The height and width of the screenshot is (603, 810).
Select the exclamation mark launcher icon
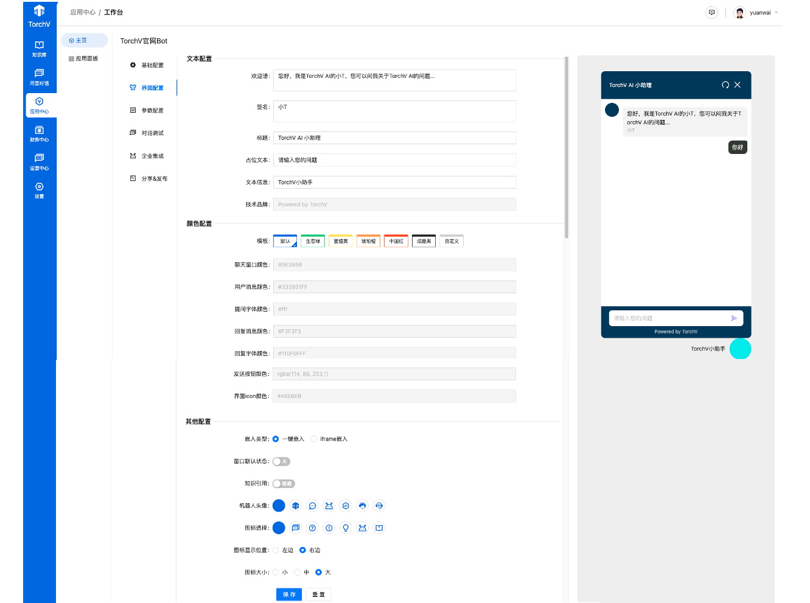click(329, 528)
